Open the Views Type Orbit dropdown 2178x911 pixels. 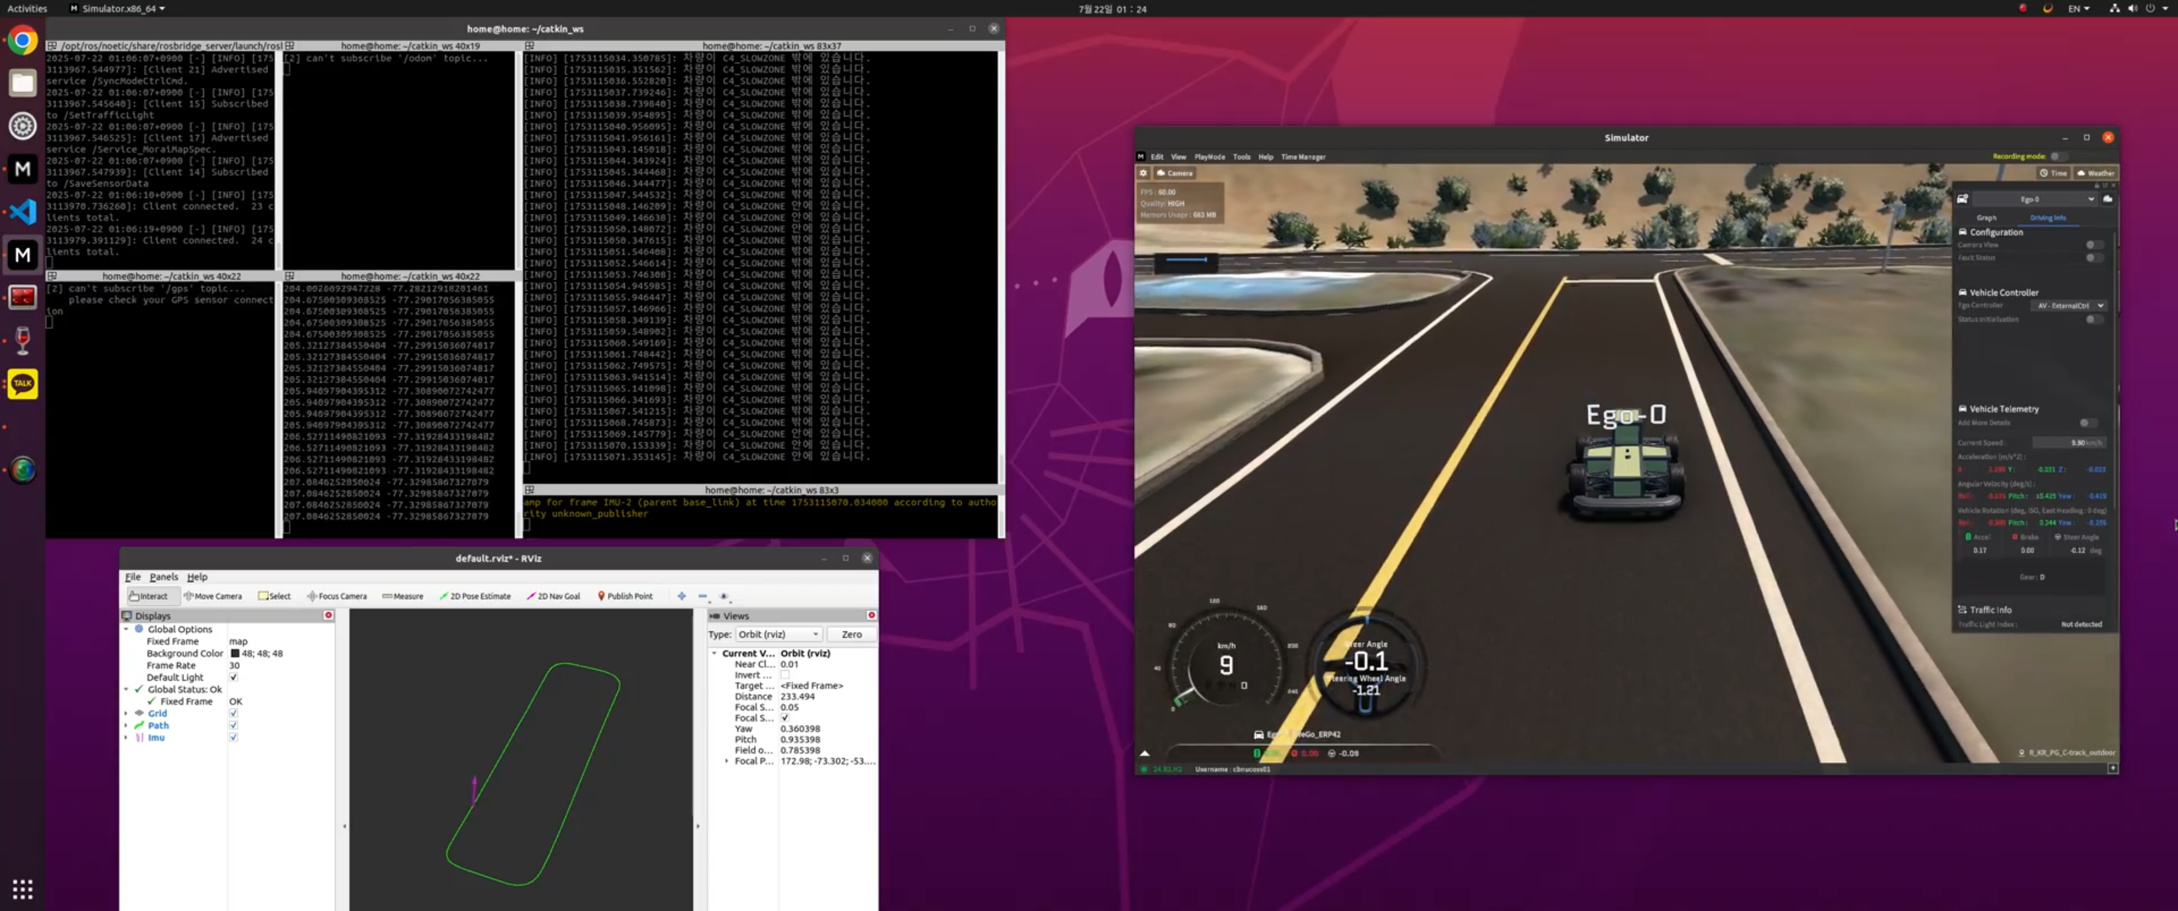click(778, 634)
